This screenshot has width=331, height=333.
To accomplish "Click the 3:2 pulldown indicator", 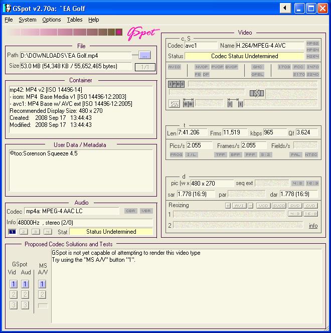I will [265, 154].
